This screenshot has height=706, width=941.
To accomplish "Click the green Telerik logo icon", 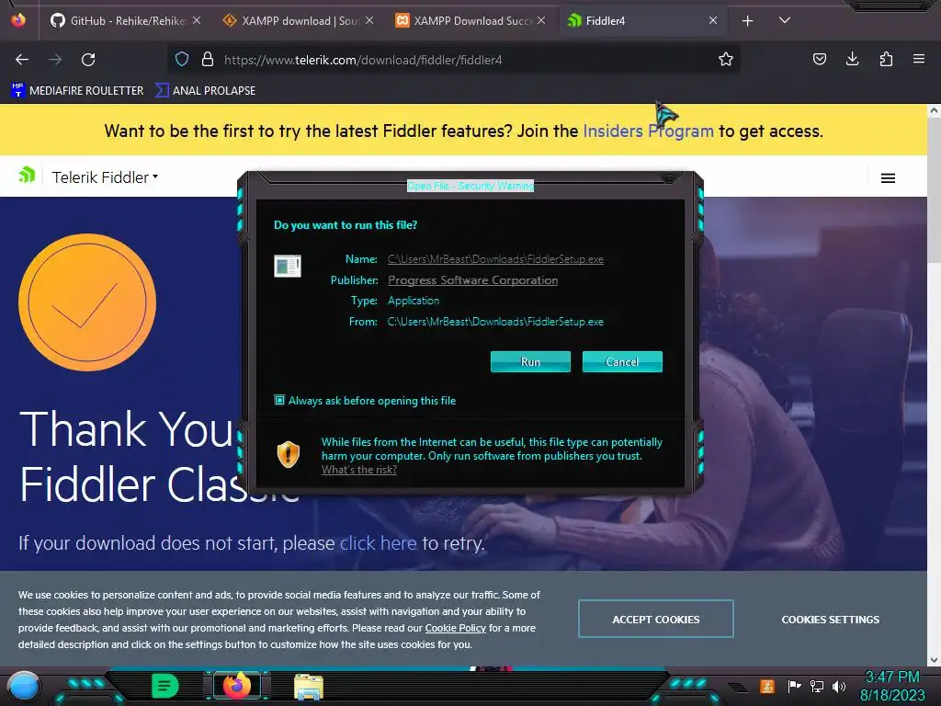I will (27, 176).
